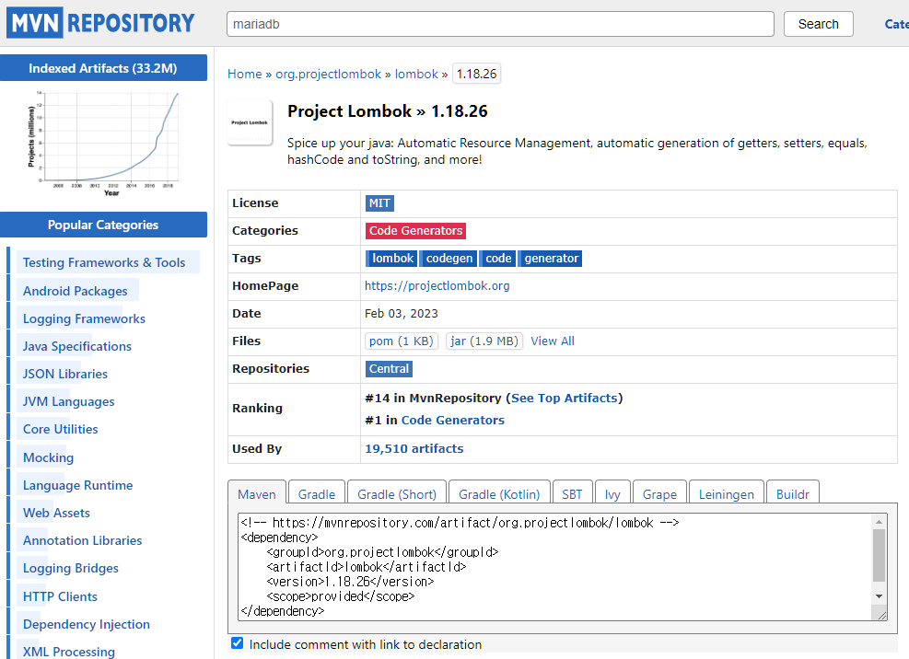The image size is (909, 659).
Task: Open Code Generators ranking link
Action: pyautogui.click(x=453, y=421)
